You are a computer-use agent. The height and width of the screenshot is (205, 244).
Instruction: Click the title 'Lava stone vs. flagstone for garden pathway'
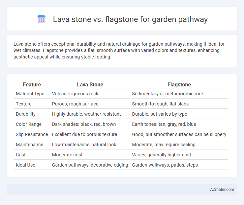[x=130, y=19]
